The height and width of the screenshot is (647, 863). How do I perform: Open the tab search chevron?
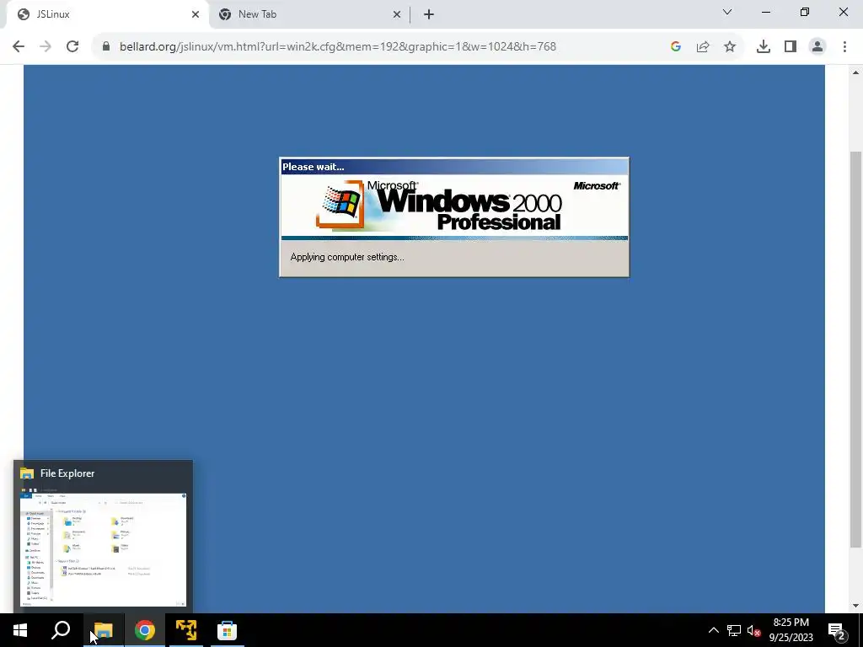(727, 12)
